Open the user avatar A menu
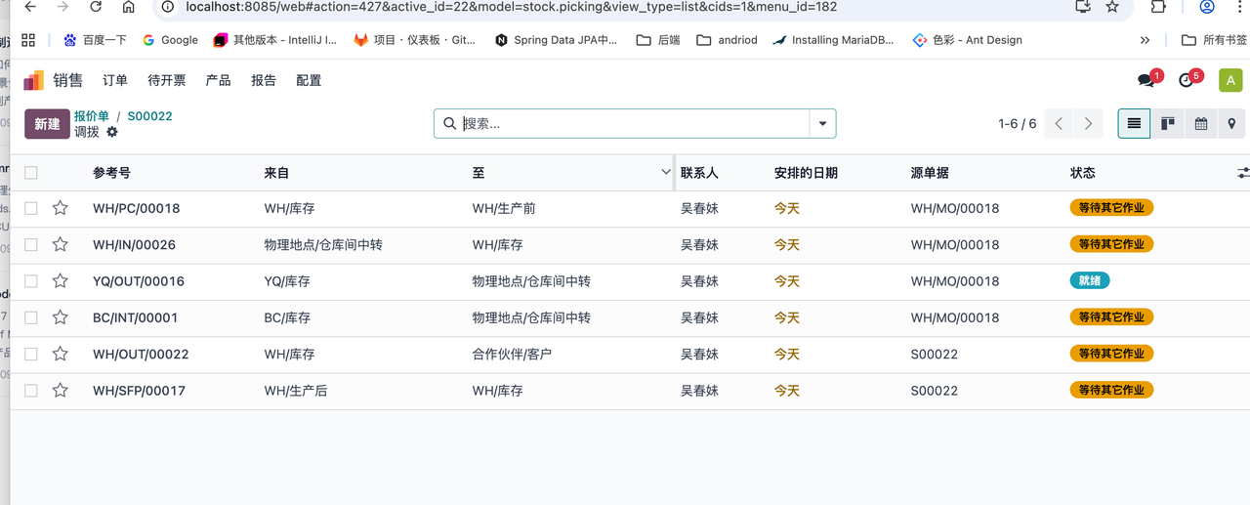 (x=1230, y=80)
